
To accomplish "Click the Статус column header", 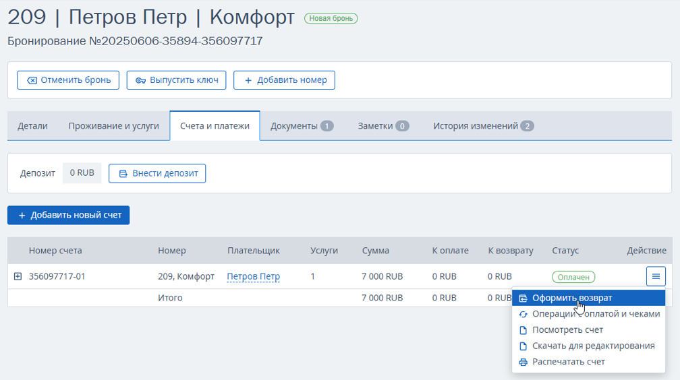I will pos(565,251).
